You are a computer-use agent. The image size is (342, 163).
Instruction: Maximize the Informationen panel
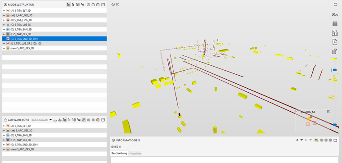point(335,140)
